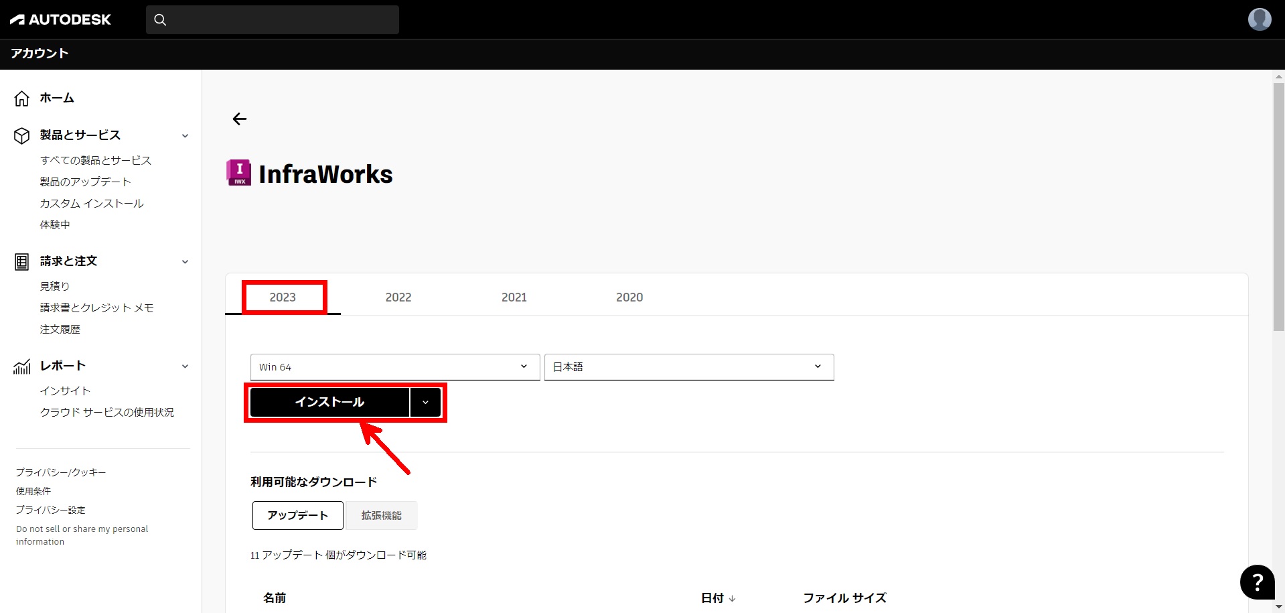This screenshot has width=1285, height=613.
Task: Open 使用条件 link
Action: pos(33,491)
